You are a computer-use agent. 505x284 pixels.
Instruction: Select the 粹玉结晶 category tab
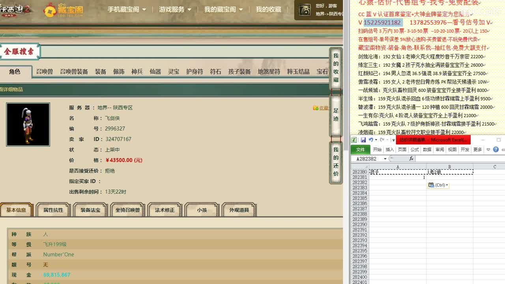coord(298,72)
